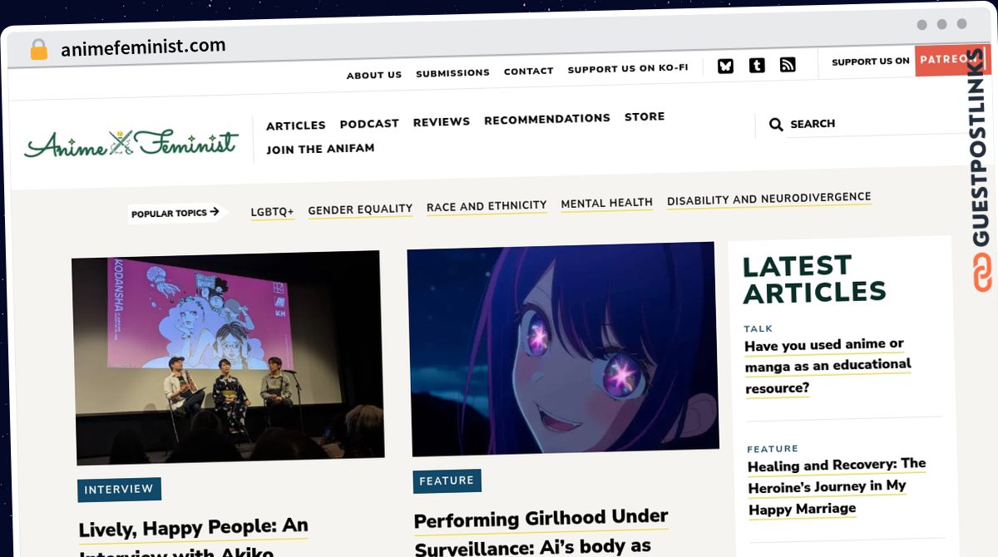Open the Kodansha panel interview photo

coord(228,357)
